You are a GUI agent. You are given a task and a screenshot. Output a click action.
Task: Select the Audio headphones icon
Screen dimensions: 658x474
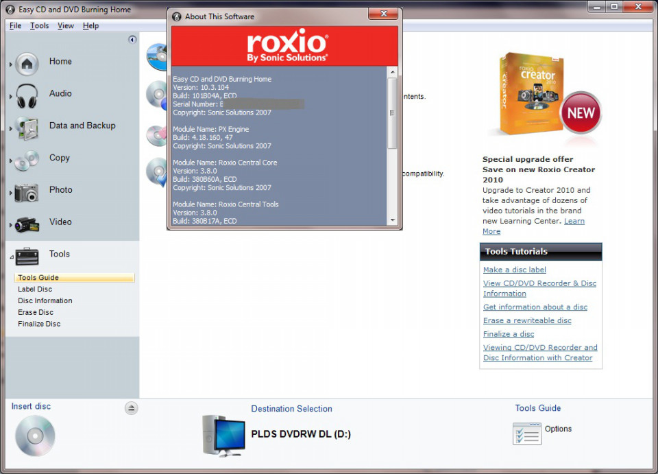(x=27, y=96)
